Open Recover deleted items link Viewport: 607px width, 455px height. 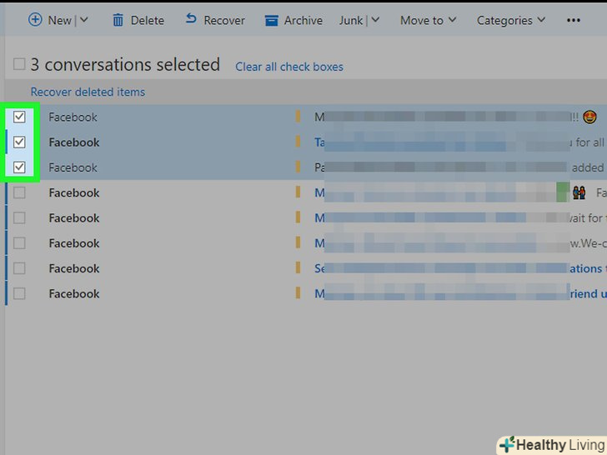(x=88, y=92)
